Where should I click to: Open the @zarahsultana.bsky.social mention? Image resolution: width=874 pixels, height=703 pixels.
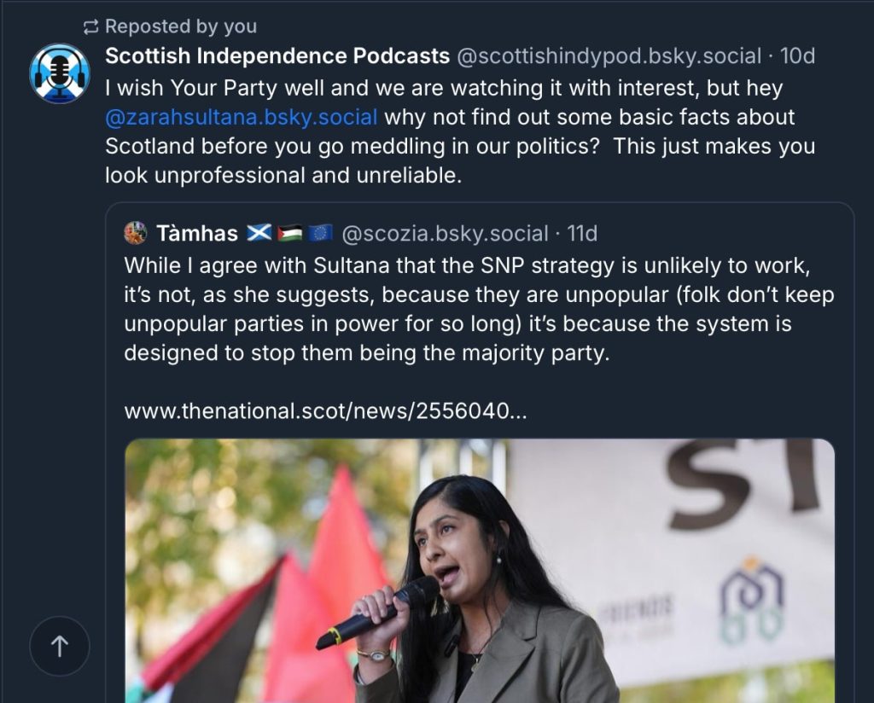[242, 117]
